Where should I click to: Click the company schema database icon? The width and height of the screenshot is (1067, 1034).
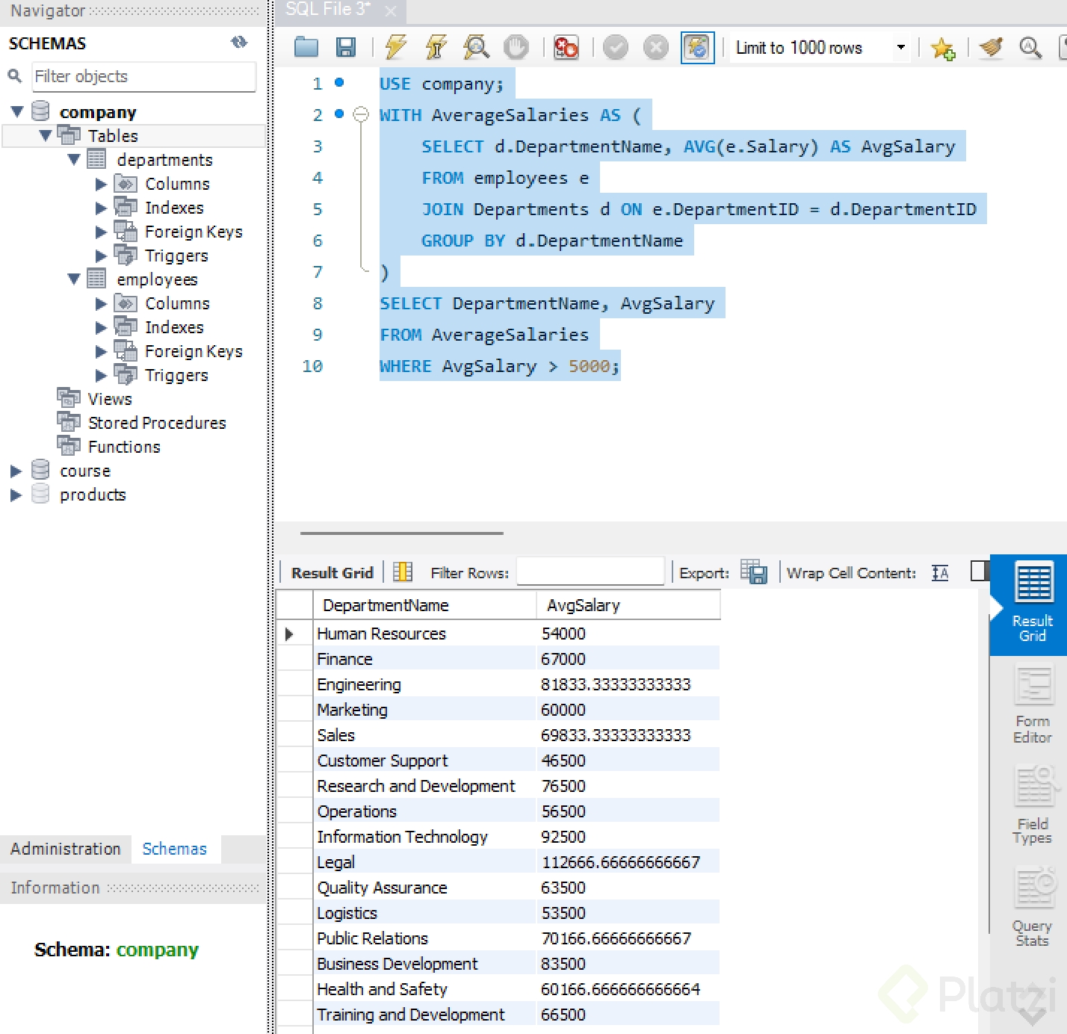pyautogui.click(x=40, y=111)
